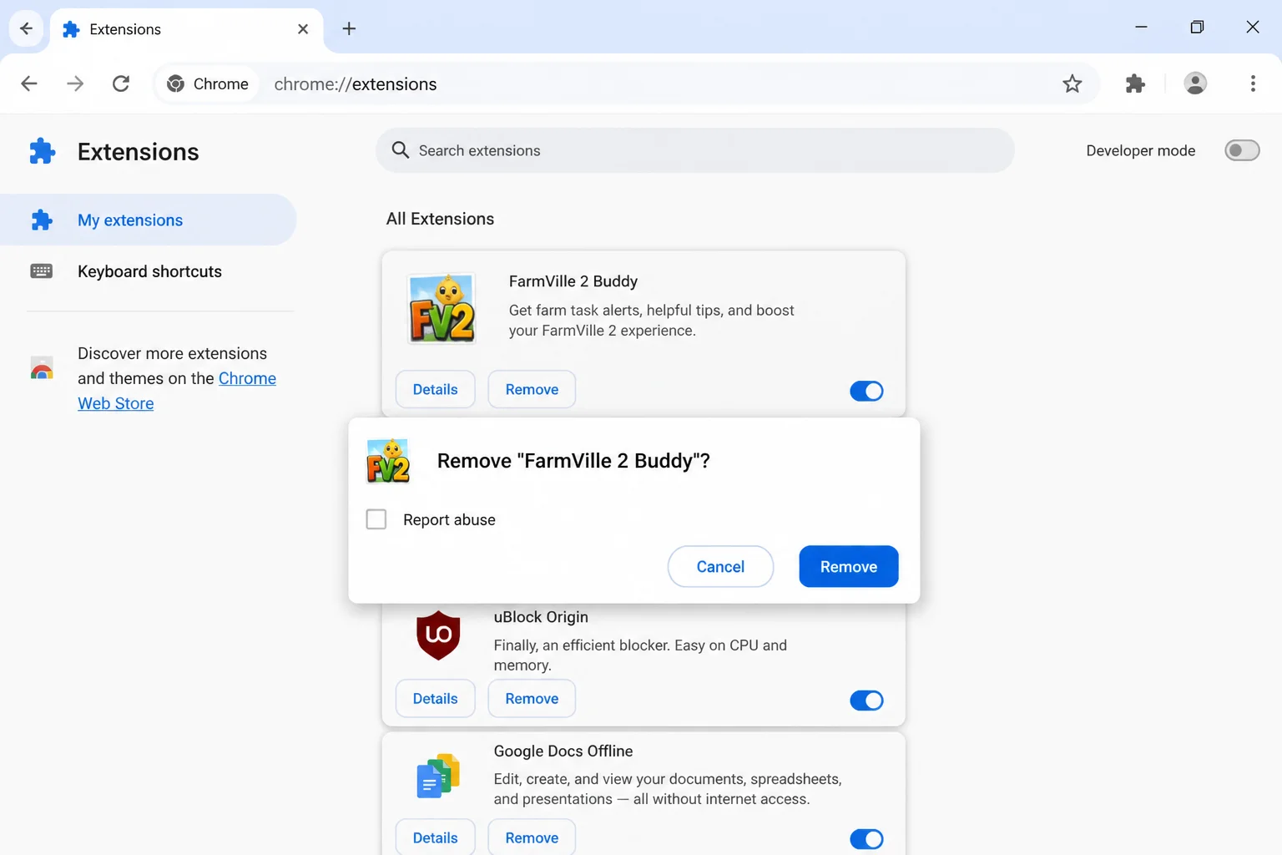Confirm Remove in the dialog
Screen dimensions: 1282x855
coord(848,567)
